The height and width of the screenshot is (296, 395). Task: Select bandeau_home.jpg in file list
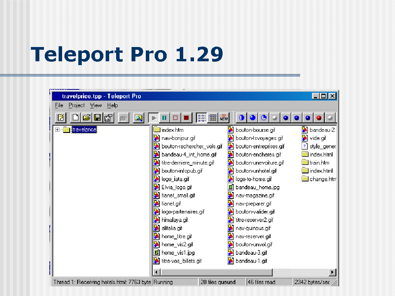pos(257,187)
